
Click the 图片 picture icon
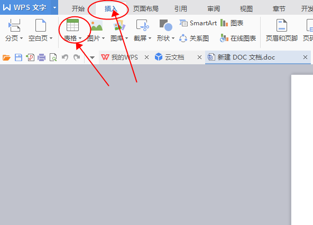96,25
